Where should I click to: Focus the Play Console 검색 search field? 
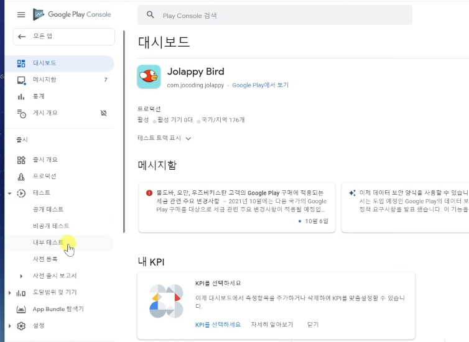pos(274,16)
